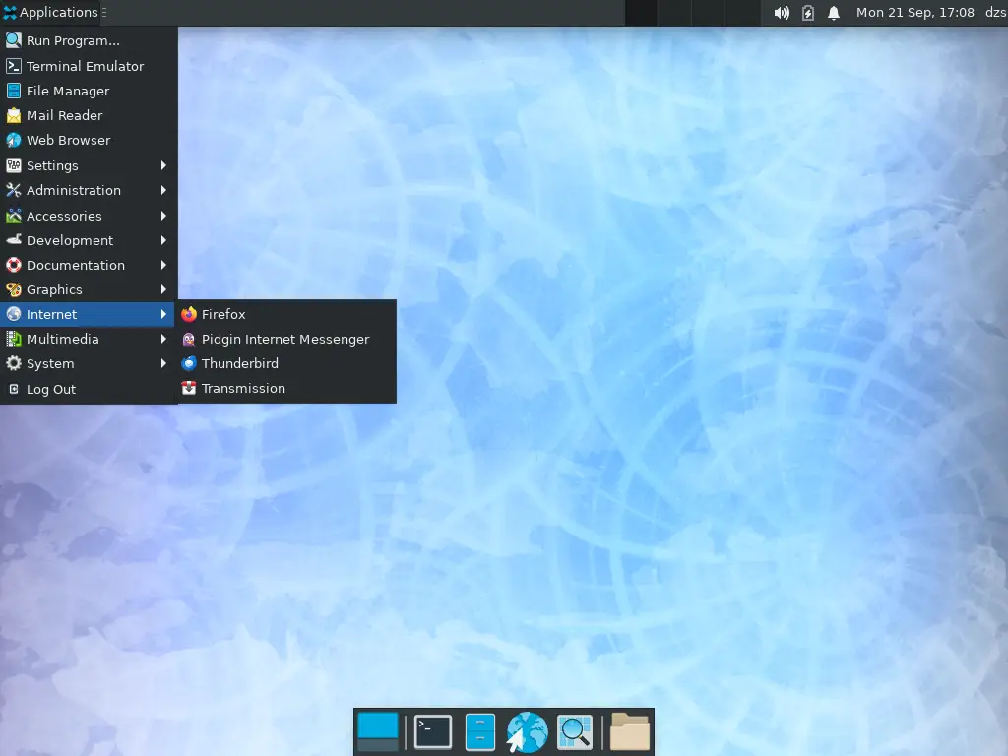Image resolution: width=1008 pixels, height=756 pixels.
Task: Expand the Administration submenu arrow
Action: tap(163, 190)
